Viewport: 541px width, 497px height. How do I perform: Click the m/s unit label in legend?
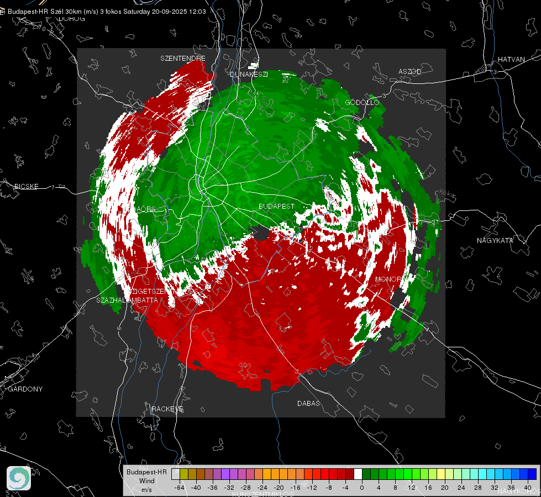pos(146,490)
